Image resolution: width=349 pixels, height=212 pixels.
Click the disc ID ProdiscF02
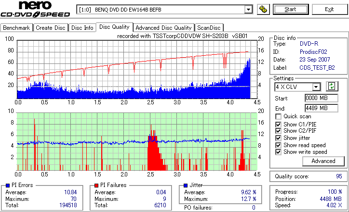313,52
